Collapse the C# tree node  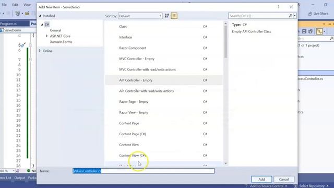point(42,25)
